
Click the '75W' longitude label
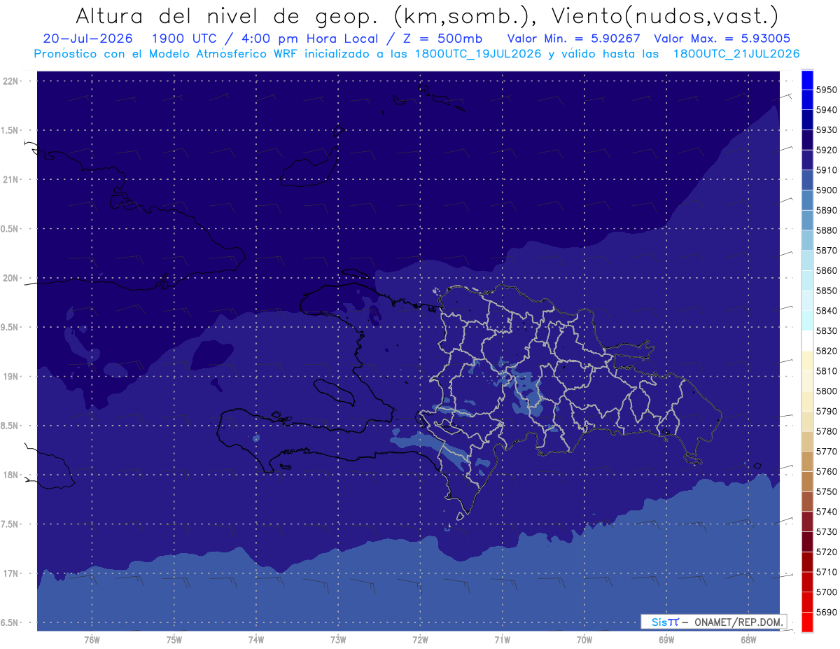tap(174, 640)
